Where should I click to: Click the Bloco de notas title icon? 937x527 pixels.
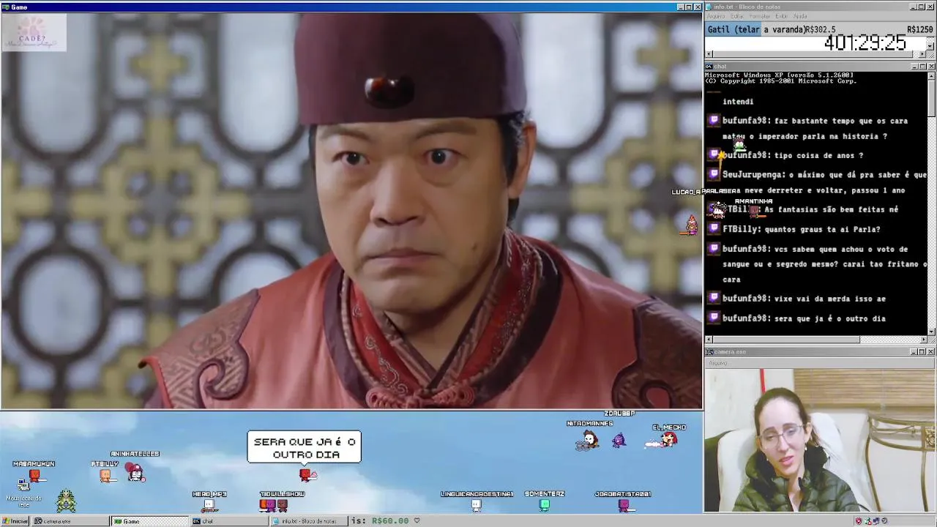(709, 7)
